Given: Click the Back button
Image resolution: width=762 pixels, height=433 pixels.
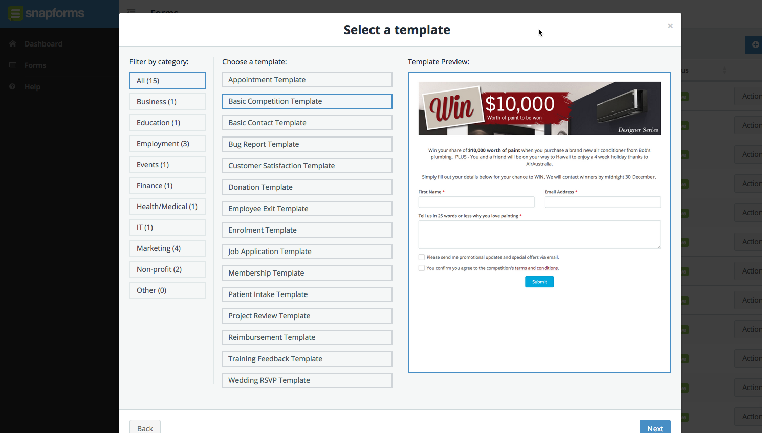Looking at the screenshot, I should coord(145,427).
